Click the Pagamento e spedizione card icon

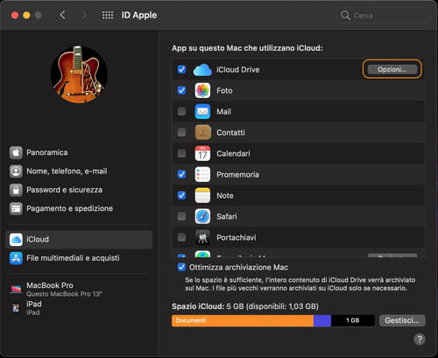[16, 208]
